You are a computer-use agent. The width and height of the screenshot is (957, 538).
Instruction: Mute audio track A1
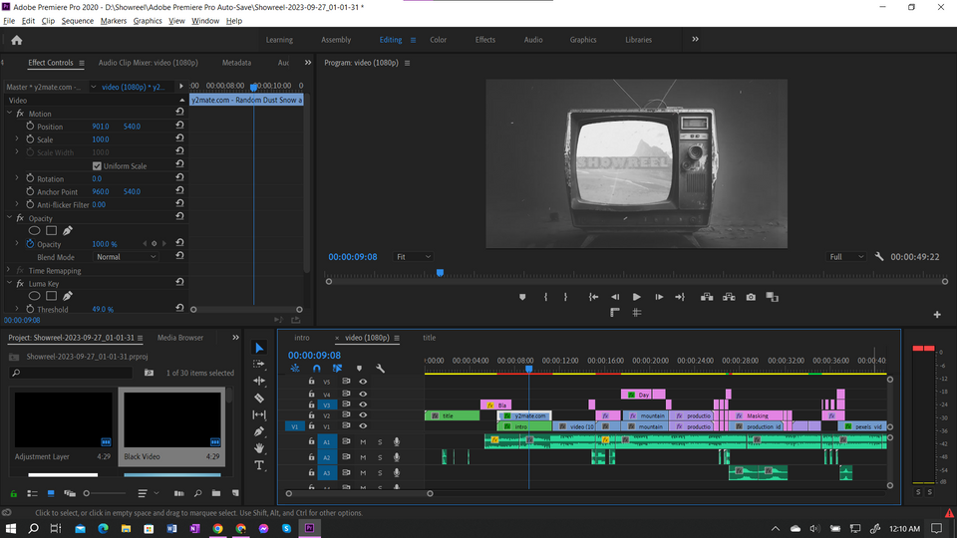click(363, 441)
